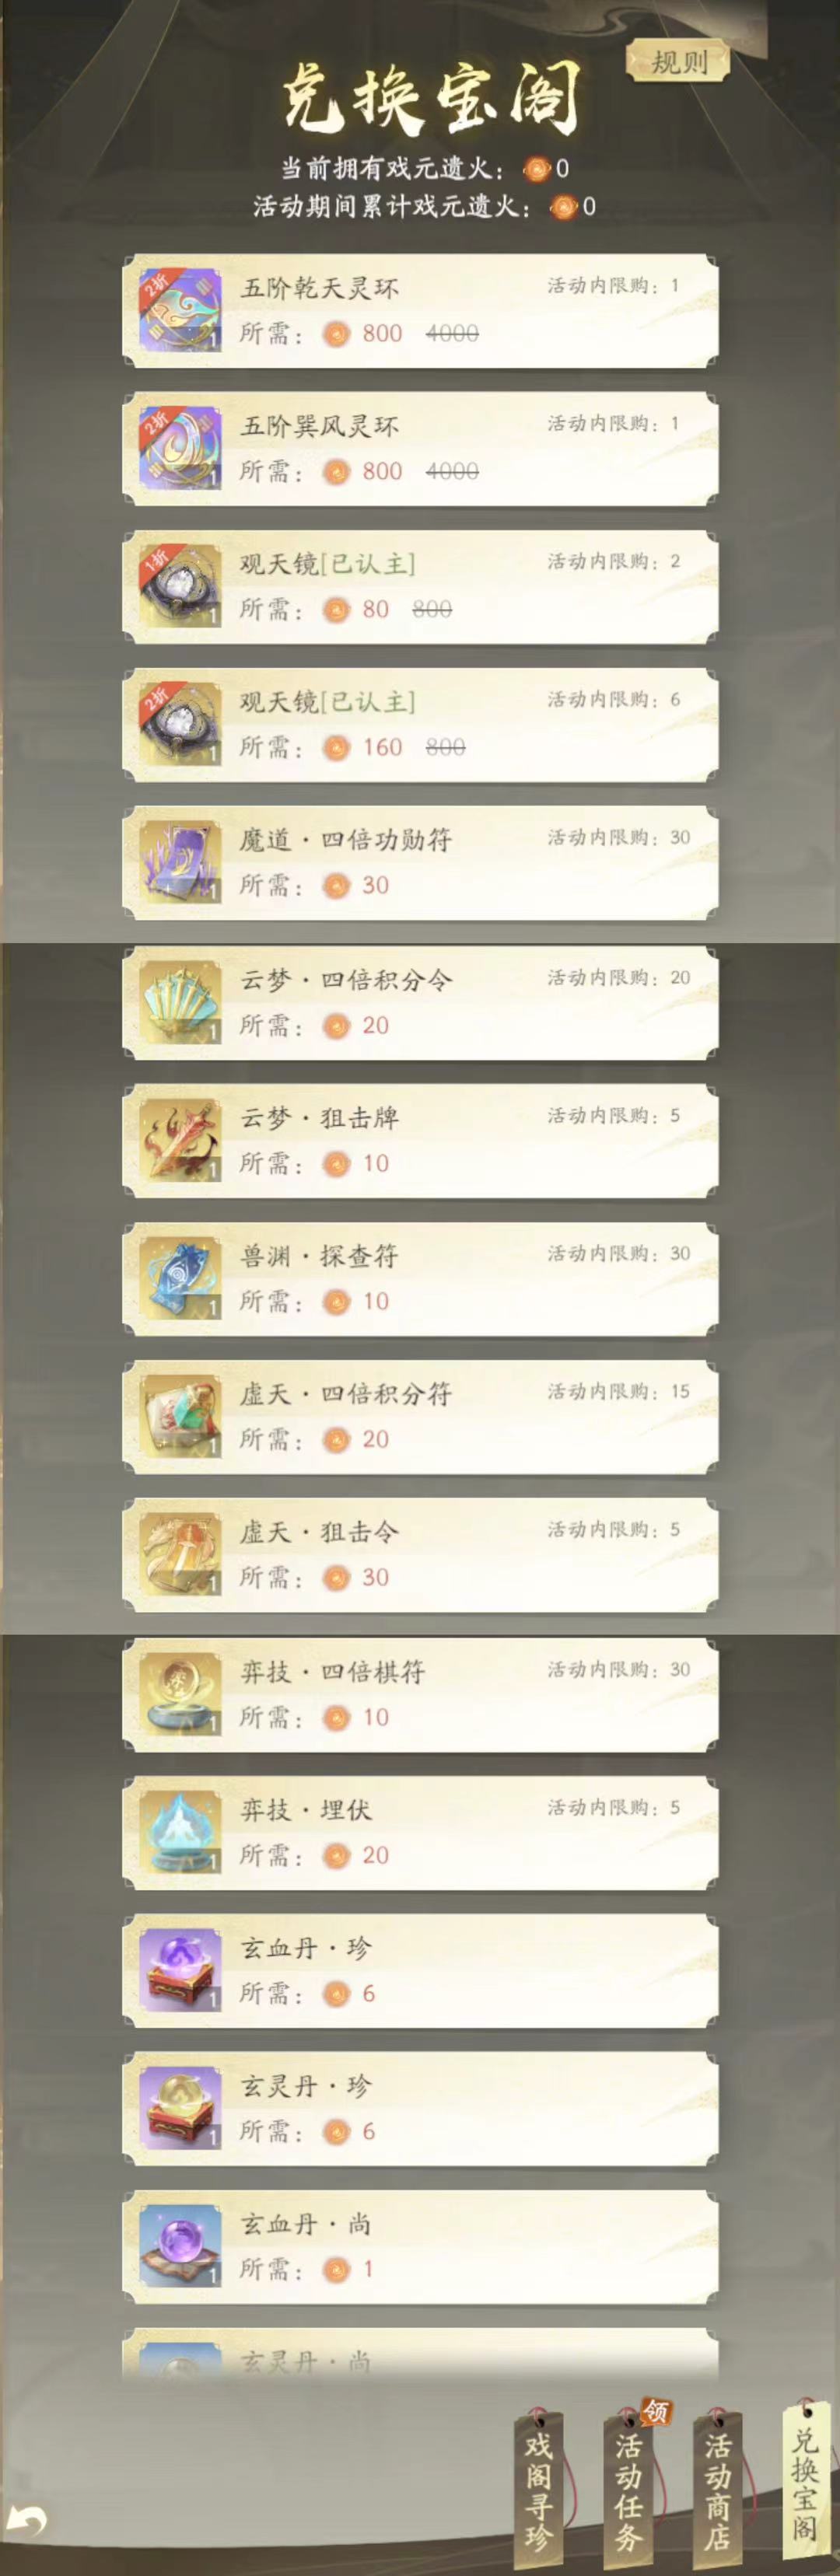The height and width of the screenshot is (2576, 840).
Task: Switch to the 戏阁寻珍 tab
Action: coord(539,2491)
